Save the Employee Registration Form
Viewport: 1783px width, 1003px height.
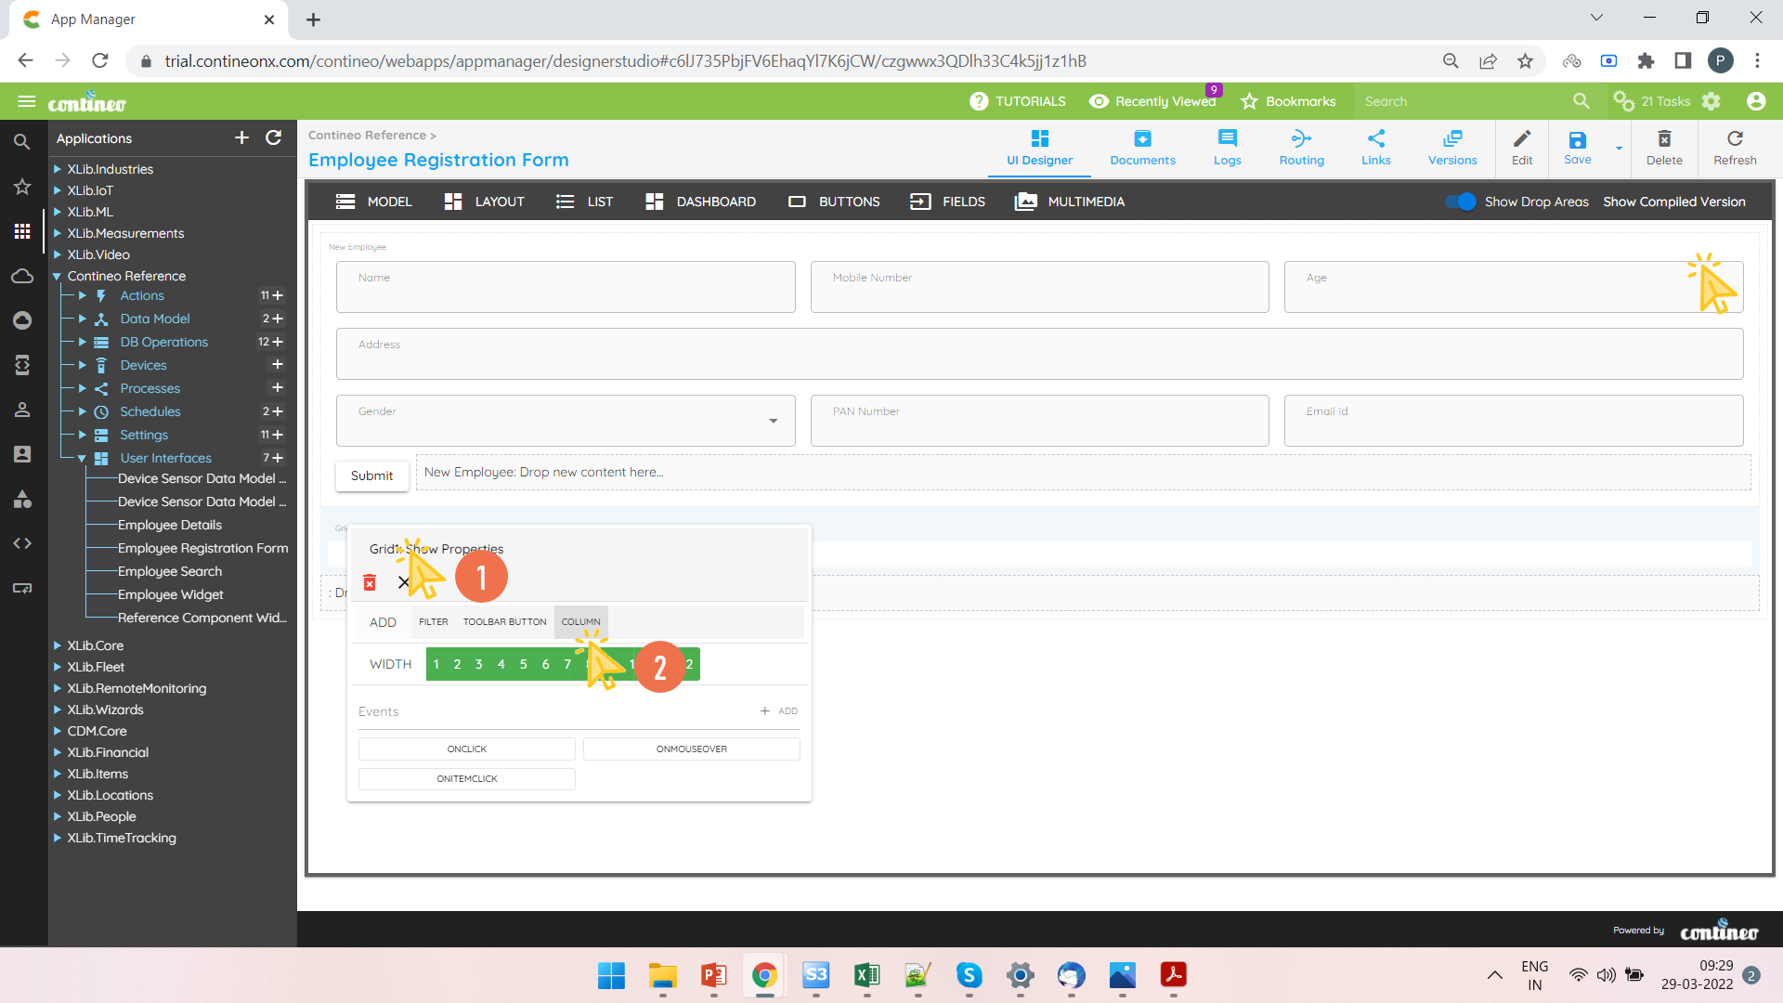pos(1576,147)
